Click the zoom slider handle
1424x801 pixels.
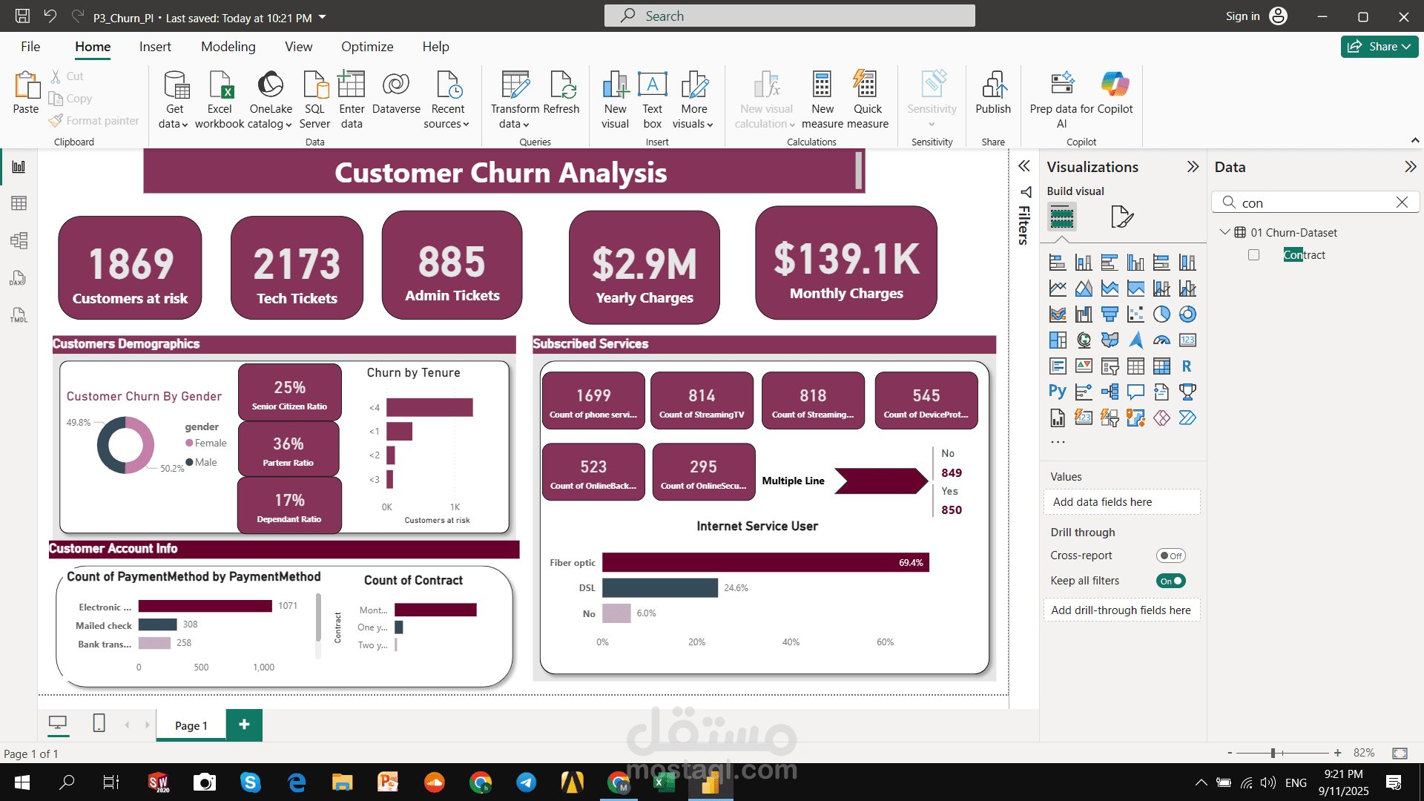1273,753
